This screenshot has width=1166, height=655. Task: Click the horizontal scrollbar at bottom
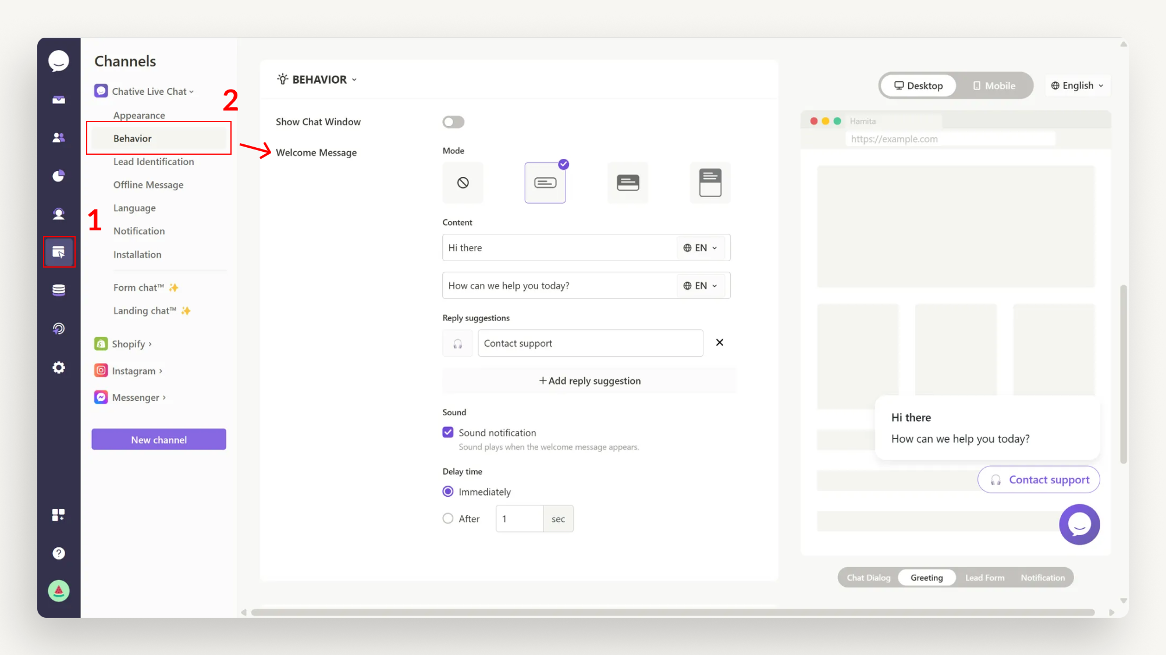(x=672, y=613)
